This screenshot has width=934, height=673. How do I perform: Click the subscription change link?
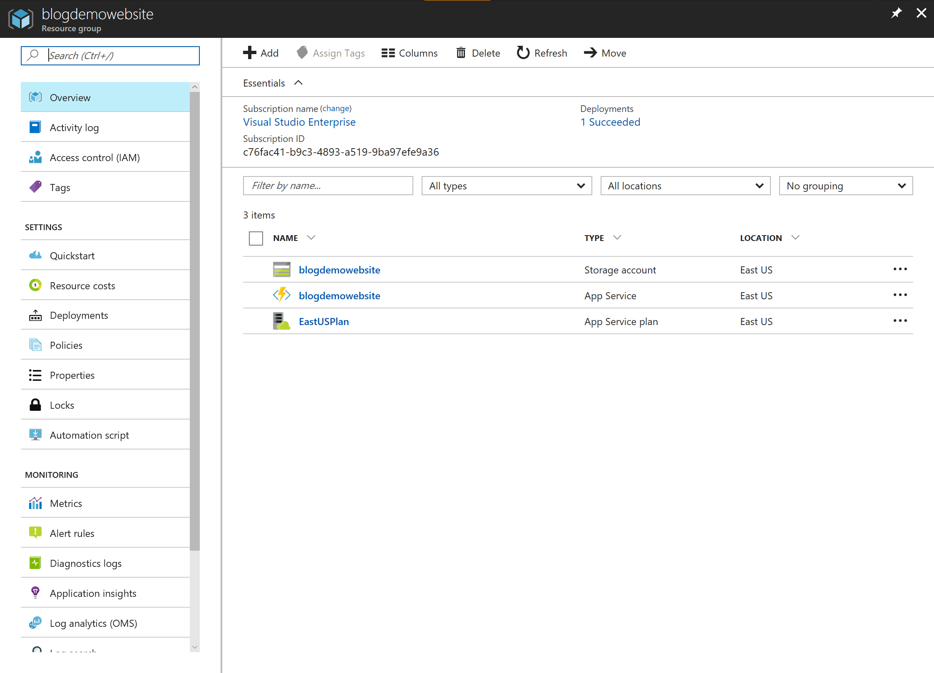336,109
